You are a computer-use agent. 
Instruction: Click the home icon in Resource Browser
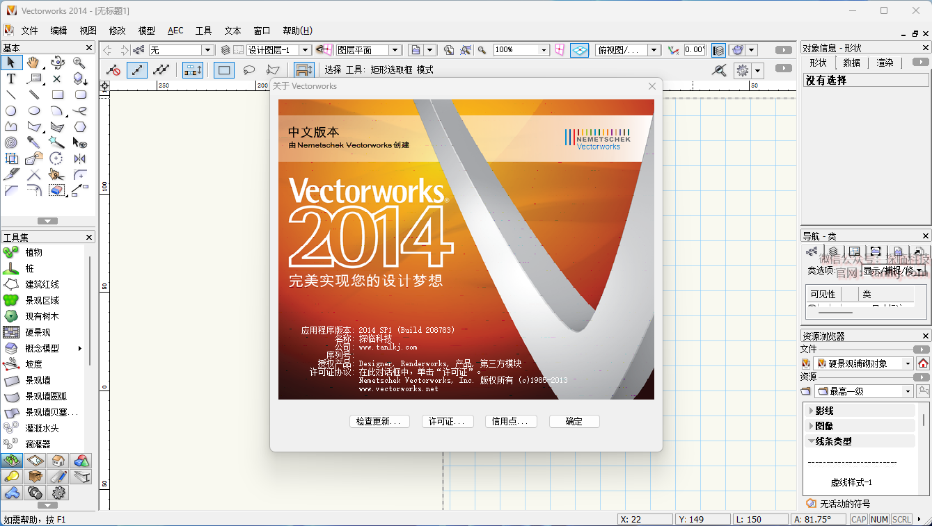click(923, 363)
